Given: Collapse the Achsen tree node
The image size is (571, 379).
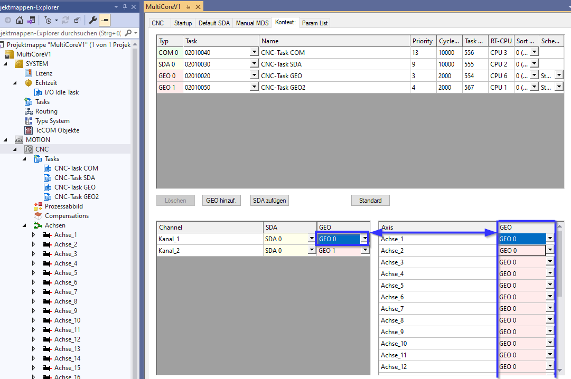Looking at the screenshot, I should (24, 225).
